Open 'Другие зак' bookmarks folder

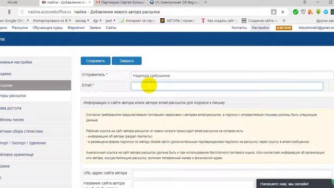tap(325, 21)
